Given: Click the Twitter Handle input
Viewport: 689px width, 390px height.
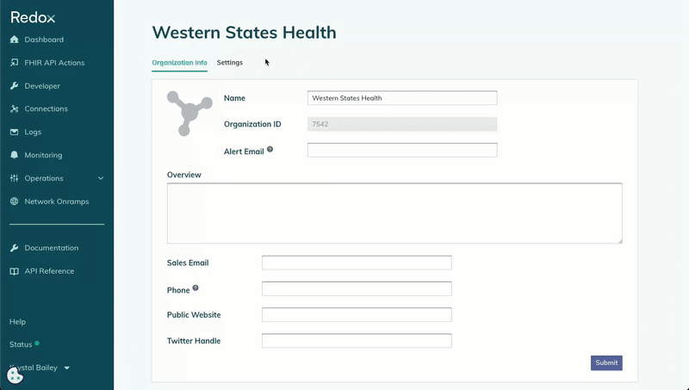Looking at the screenshot, I should [x=357, y=340].
